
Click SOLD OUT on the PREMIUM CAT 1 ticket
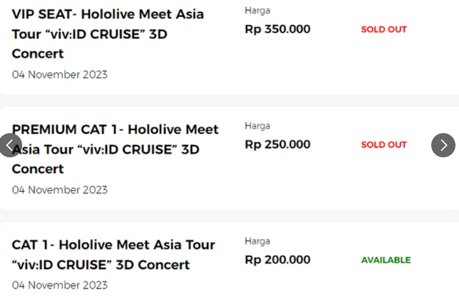point(384,145)
